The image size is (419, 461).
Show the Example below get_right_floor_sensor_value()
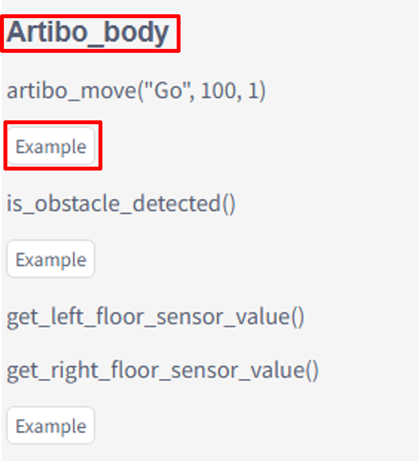pos(51,426)
